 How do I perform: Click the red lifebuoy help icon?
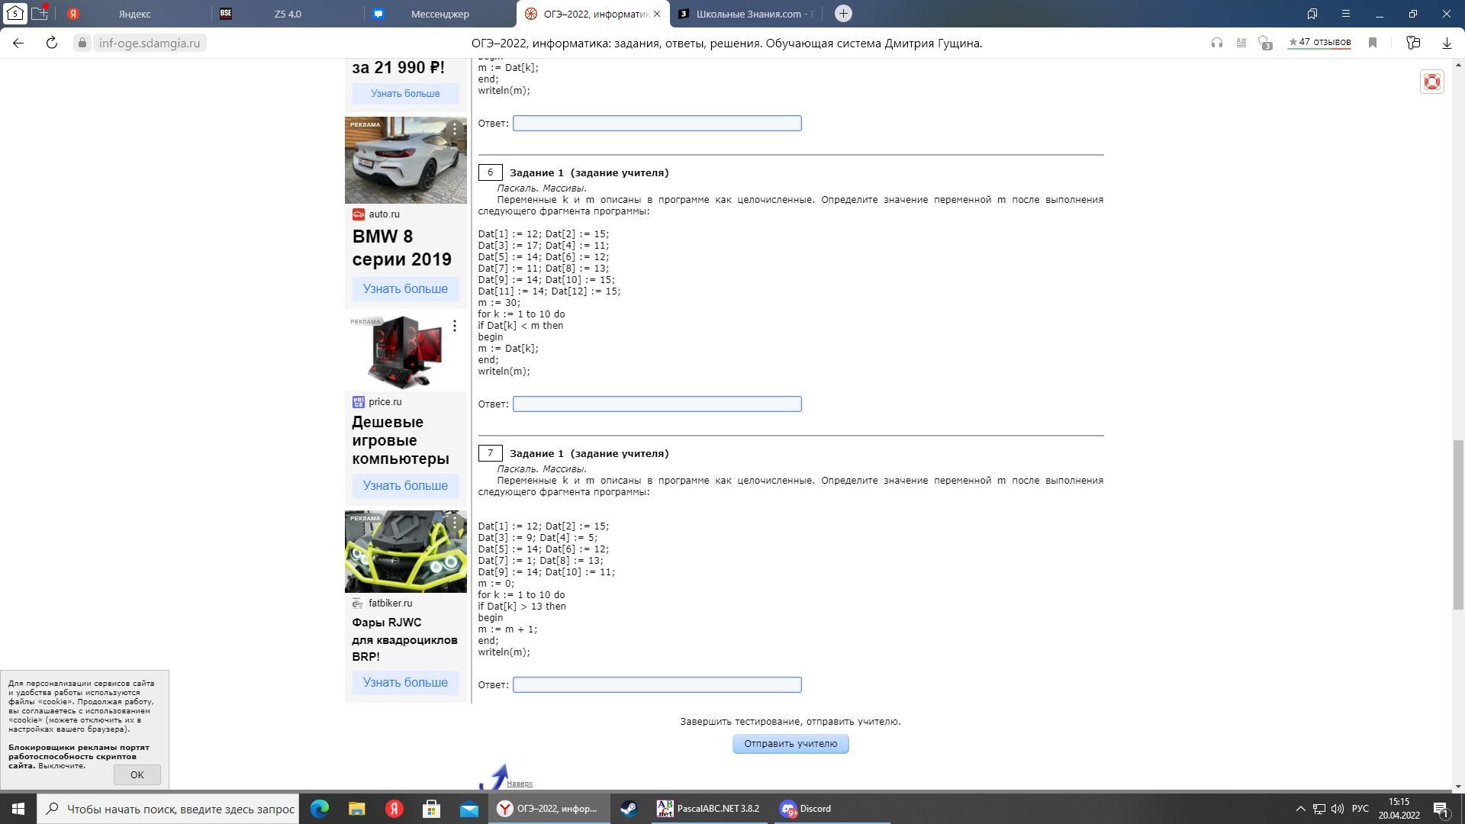point(1431,82)
